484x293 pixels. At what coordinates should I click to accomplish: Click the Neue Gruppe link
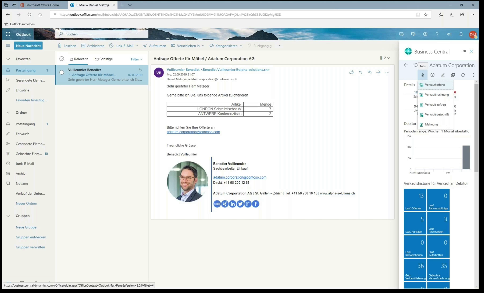click(26, 227)
